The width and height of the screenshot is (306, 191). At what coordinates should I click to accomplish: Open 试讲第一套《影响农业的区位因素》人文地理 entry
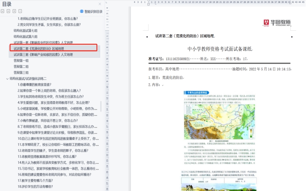[43, 43]
